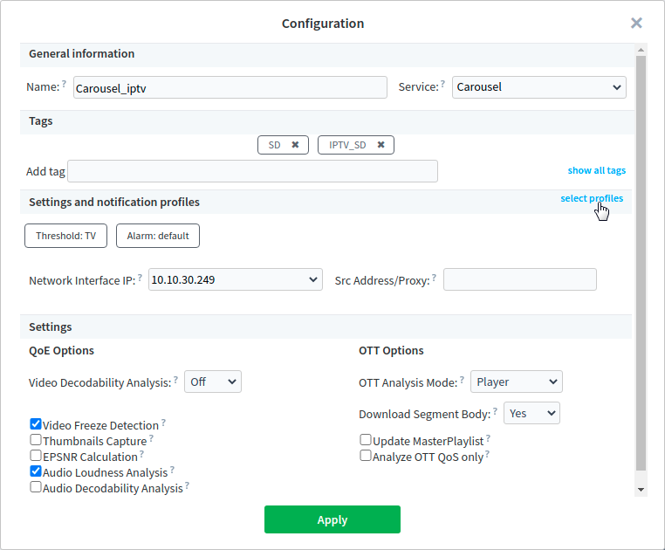Show help for Analyze OTT QoS only

[487, 453]
